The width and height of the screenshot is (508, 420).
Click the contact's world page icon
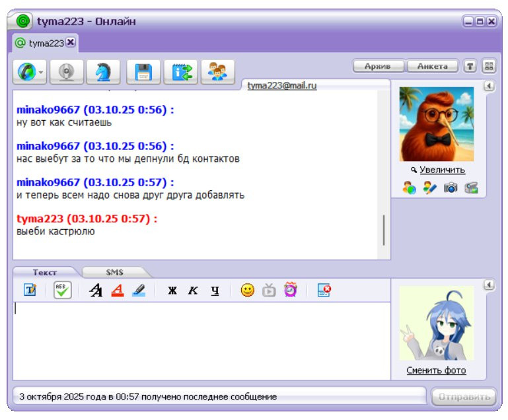(x=409, y=188)
